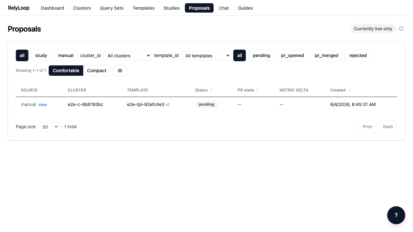This screenshot has width=413, height=232.
Task: Open the Dashboard nav item
Action: coord(53,8)
